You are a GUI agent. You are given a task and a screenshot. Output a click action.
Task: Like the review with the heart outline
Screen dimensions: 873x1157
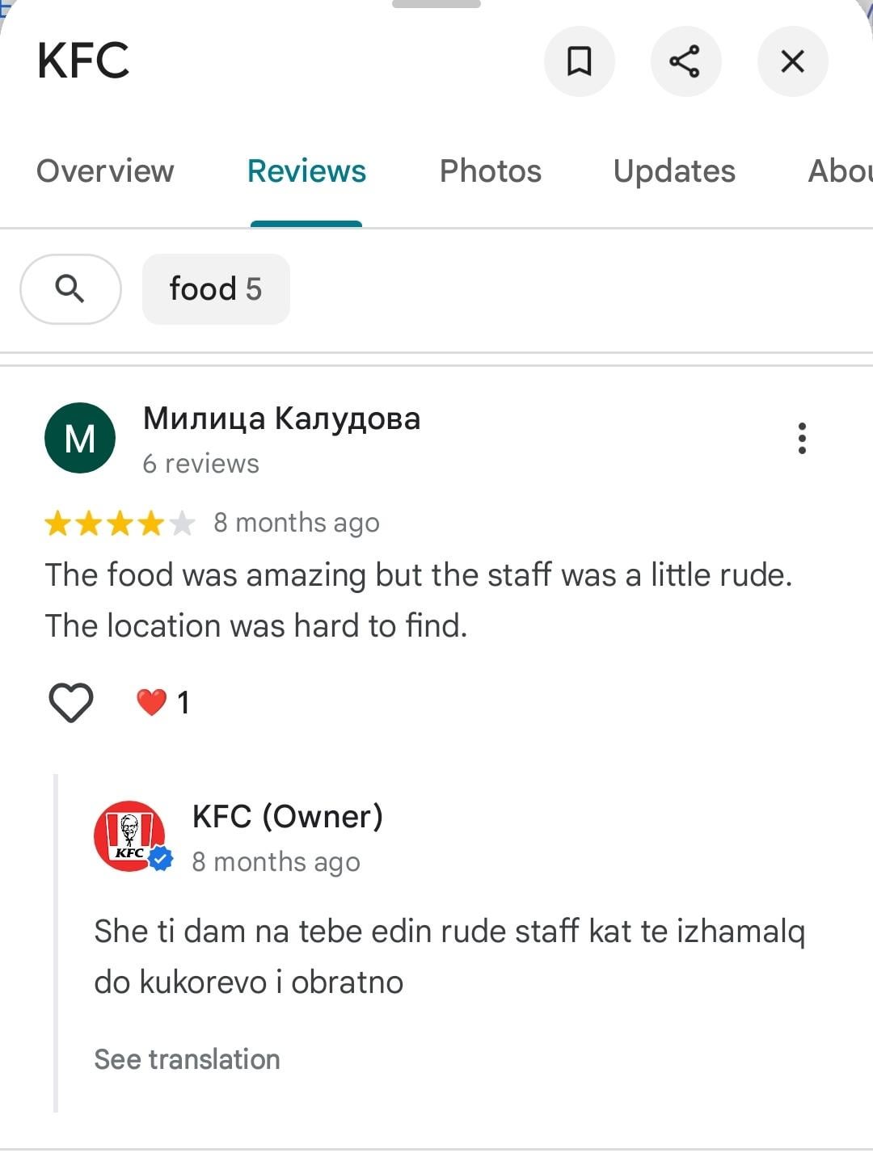pyautogui.click(x=71, y=701)
